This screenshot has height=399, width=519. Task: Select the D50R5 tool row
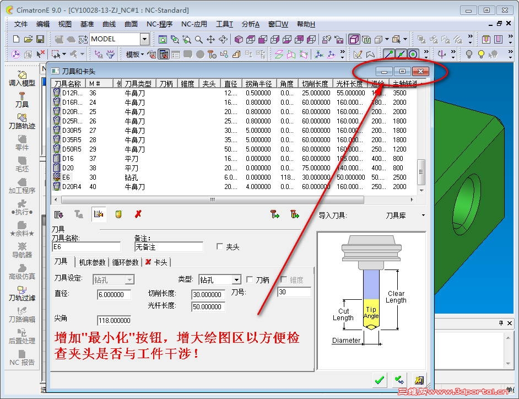point(234,149)
